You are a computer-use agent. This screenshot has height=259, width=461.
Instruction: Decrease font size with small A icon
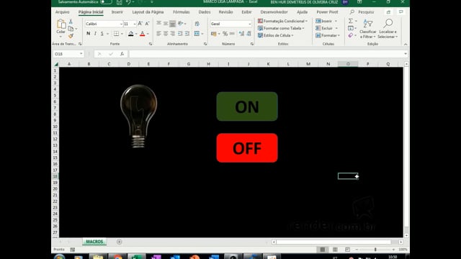pos(147,24)
